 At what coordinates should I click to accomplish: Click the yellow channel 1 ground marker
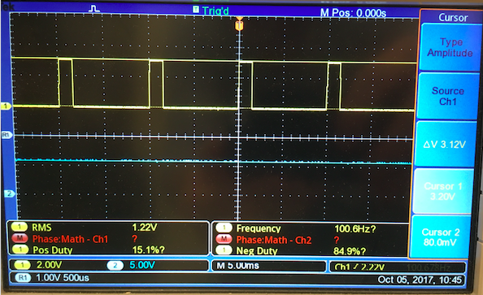click(x=6, y=106)
